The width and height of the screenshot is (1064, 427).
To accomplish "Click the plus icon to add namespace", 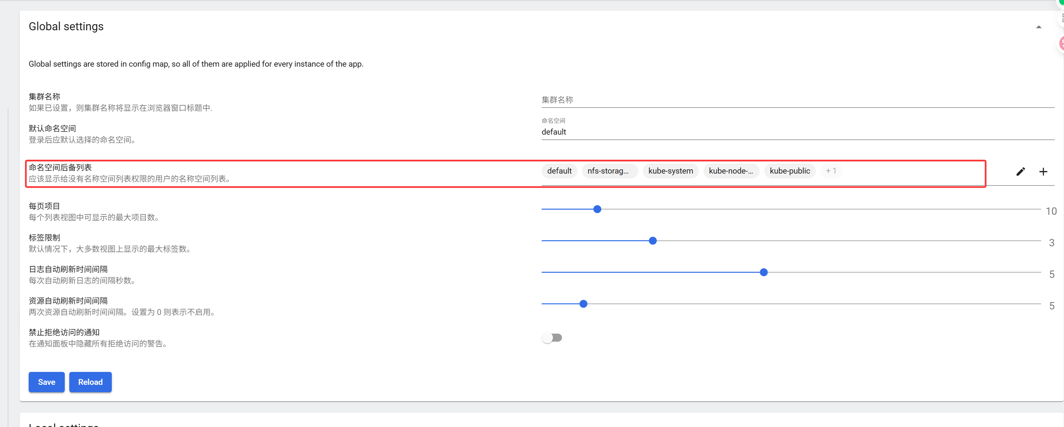I will click(x=1043, y=171).
